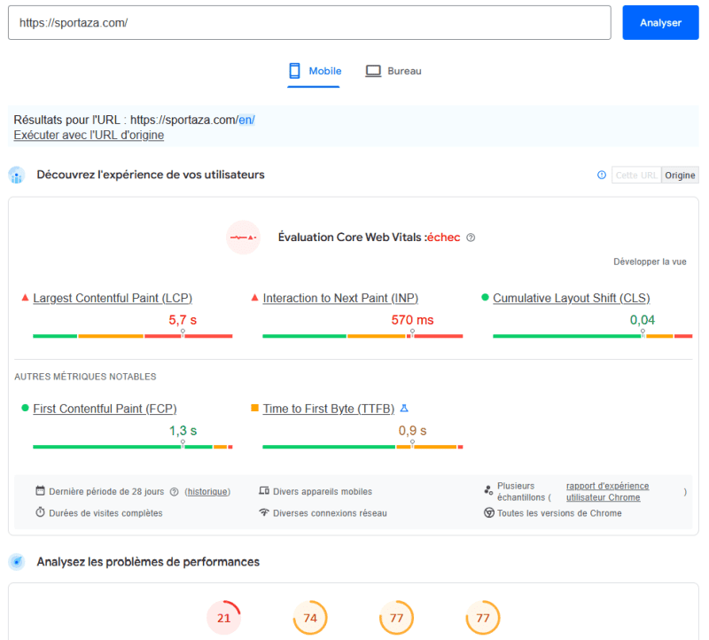The image size is (709, 640).
Task: Click the INP value '570 ms'
Action: pos(412,320)
